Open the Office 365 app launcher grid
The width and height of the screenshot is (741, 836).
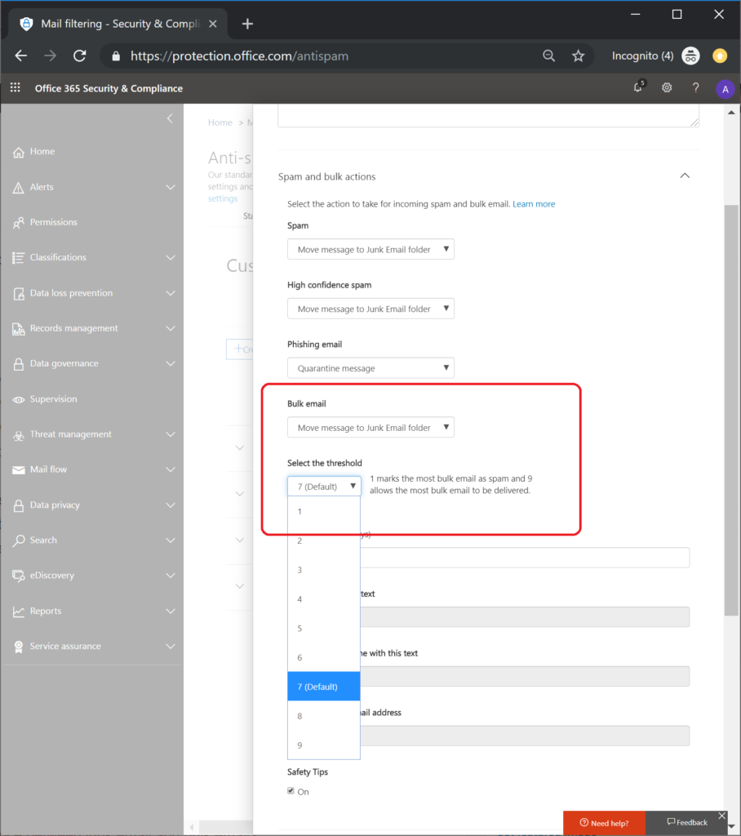coord(16,88)
